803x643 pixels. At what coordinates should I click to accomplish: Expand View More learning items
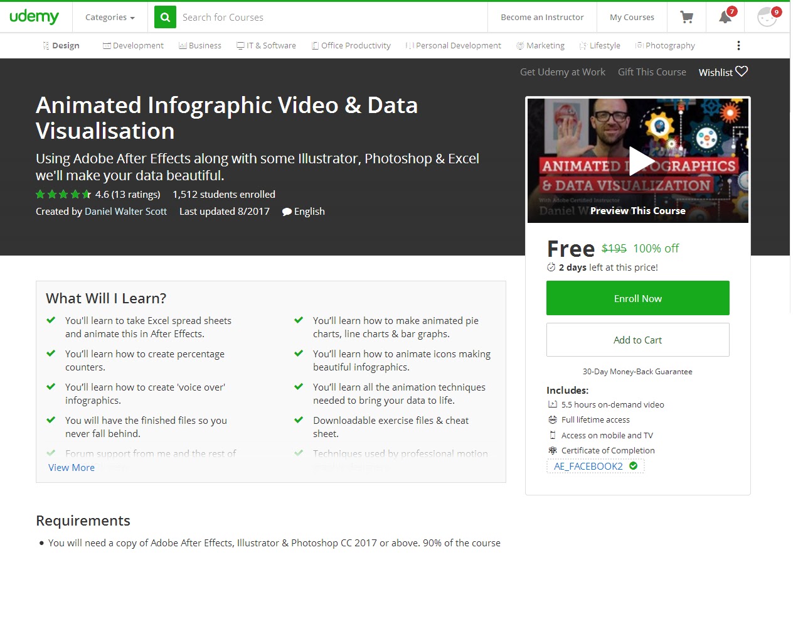click(72, 468)
